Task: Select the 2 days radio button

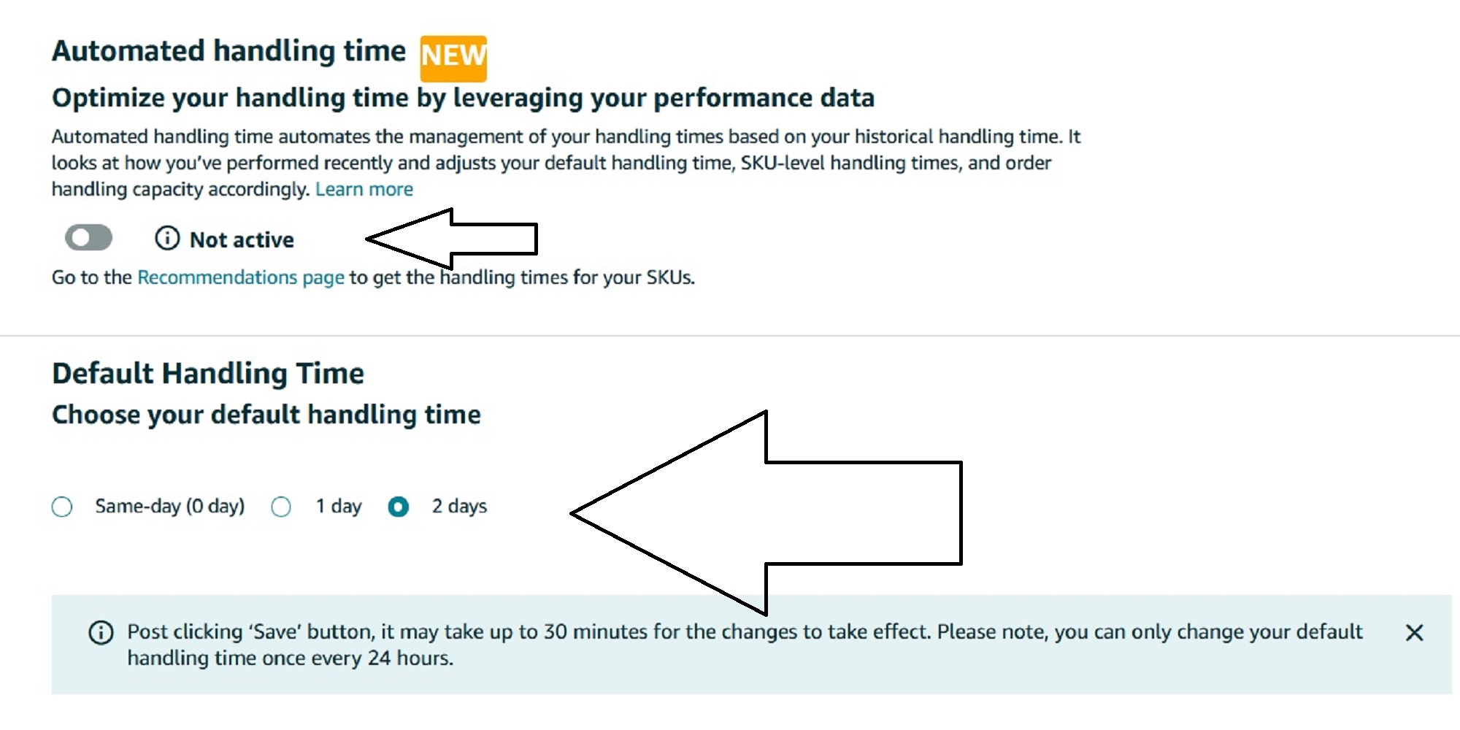Action: [x=398, y=507]
